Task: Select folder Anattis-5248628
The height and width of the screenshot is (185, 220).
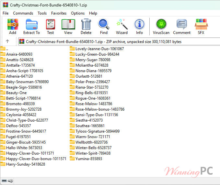Action: tap(17, 60)
